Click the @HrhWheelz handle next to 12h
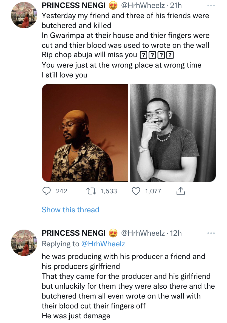227x323 pixels. [x=143, y=233]
